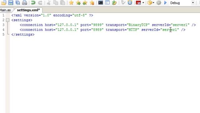Click the port value "8989"
This screenshot has height=113, width=200.
tap(97, 30)
